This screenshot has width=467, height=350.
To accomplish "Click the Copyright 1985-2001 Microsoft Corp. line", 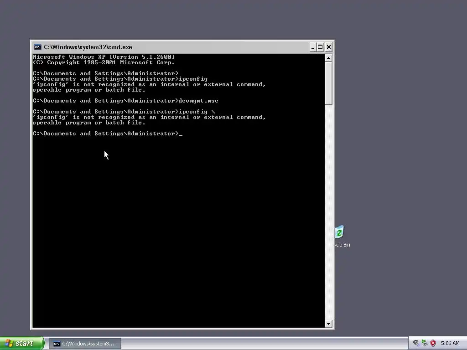I will pyautogui.click(x=104, y=62).
